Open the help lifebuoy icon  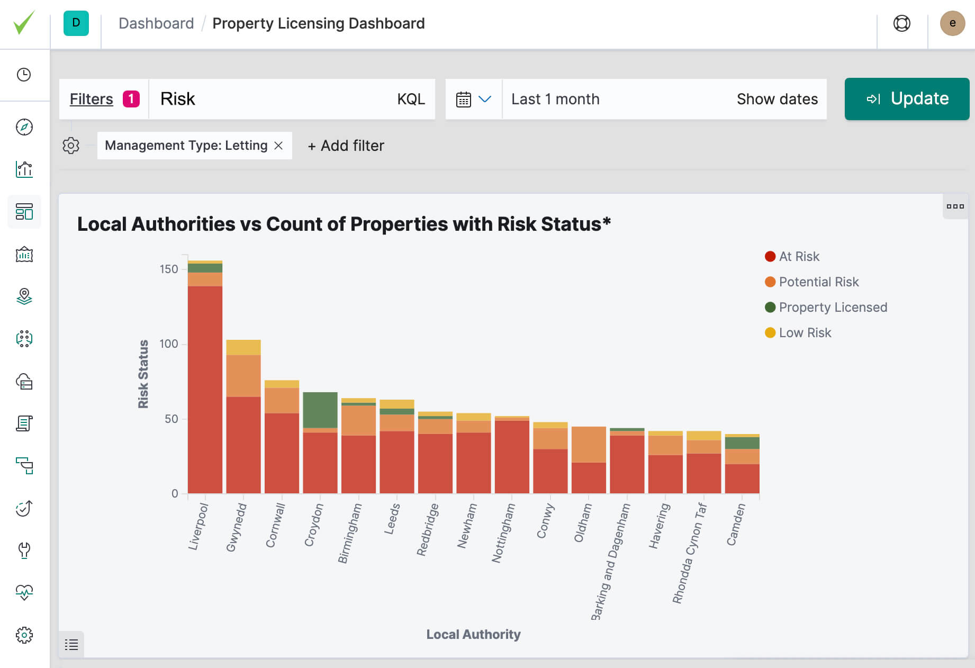(x=902, y=23)
